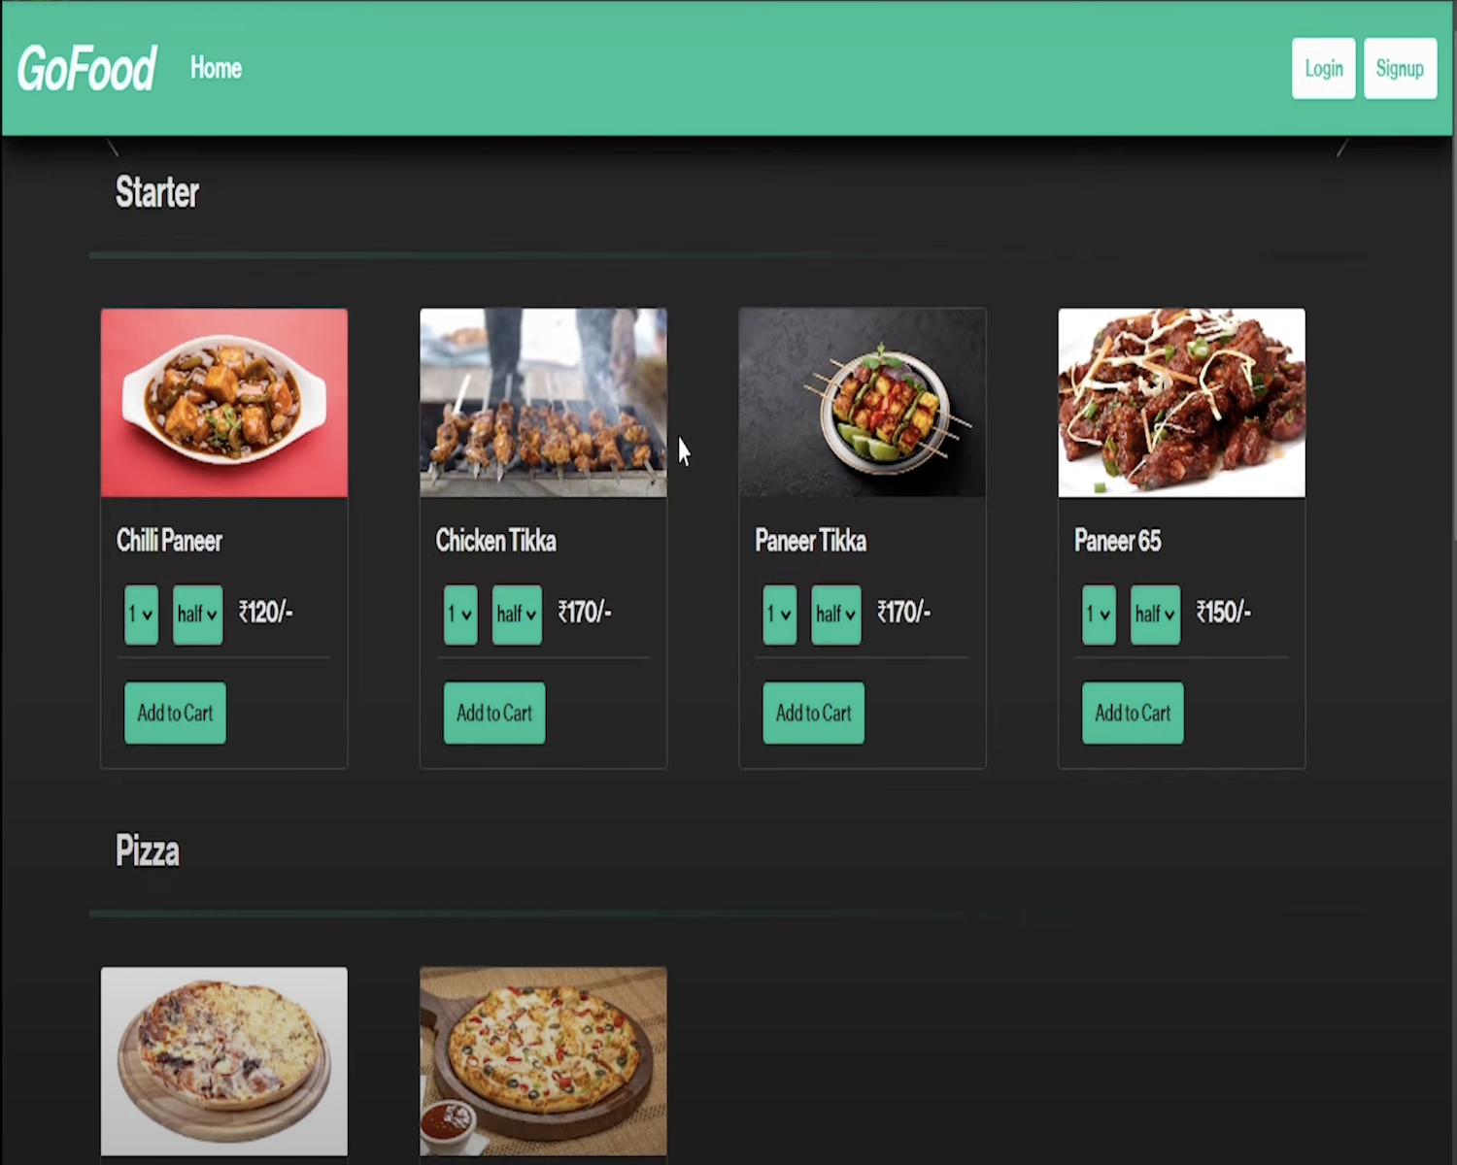
Task: Click the Chilli Paneer food image
Action: click(224, 403)
